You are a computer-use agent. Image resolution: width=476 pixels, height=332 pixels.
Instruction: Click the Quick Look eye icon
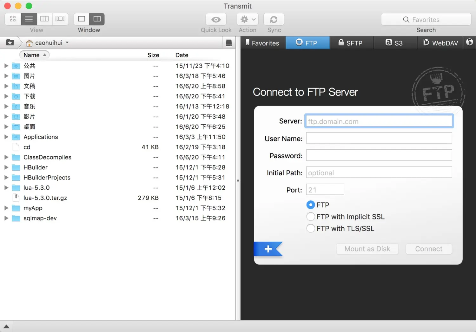[216, 19]
